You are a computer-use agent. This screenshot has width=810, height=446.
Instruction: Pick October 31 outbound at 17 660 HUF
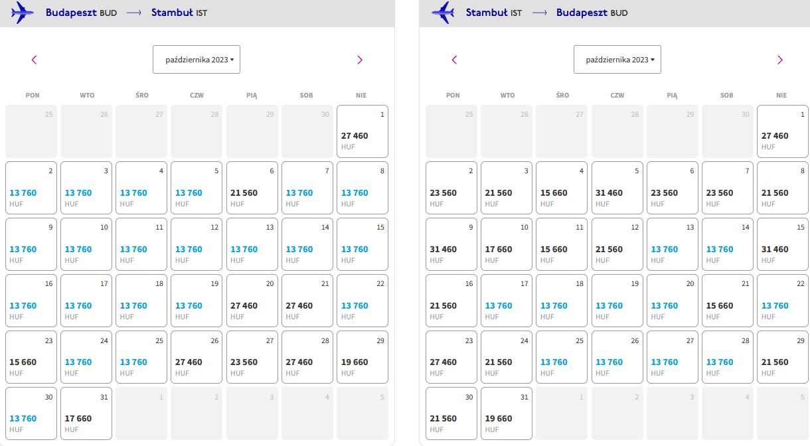tap(86, 413)
